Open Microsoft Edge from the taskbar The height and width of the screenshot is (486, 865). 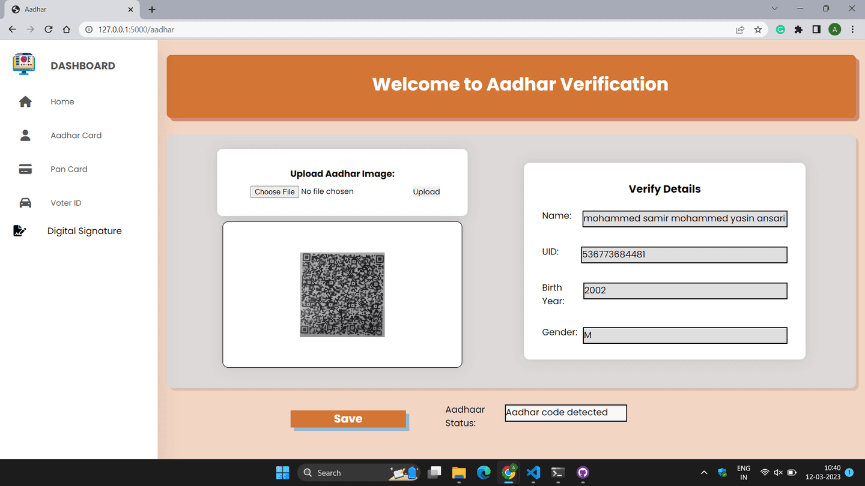pos(484,473)
